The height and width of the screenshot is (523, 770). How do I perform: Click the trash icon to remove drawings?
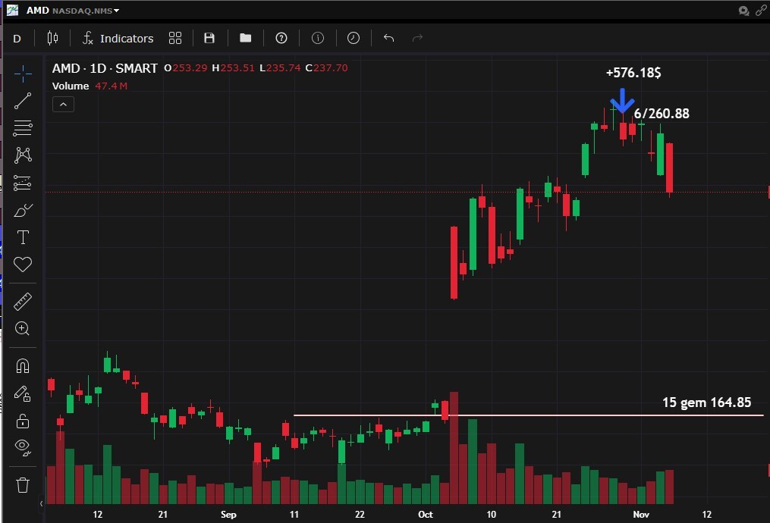[x=23, y=484]
